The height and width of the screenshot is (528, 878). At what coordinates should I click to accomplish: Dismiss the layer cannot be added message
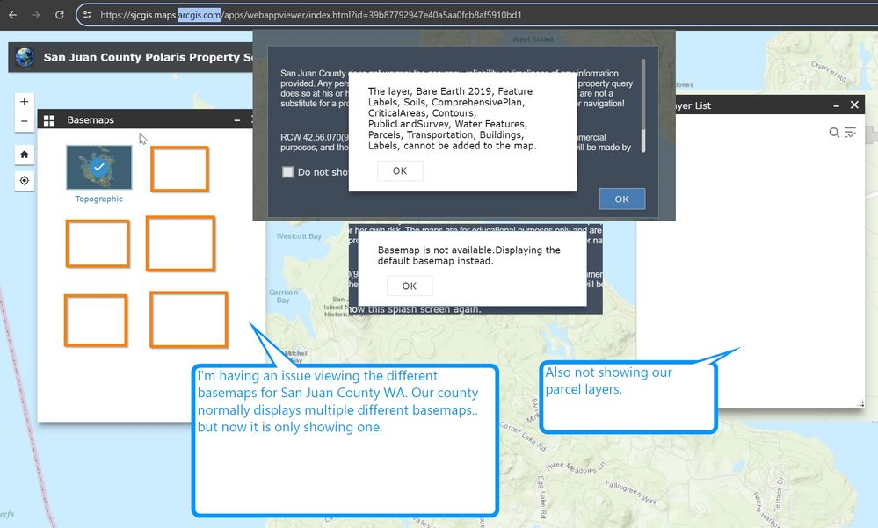click(x=400, y=170)
